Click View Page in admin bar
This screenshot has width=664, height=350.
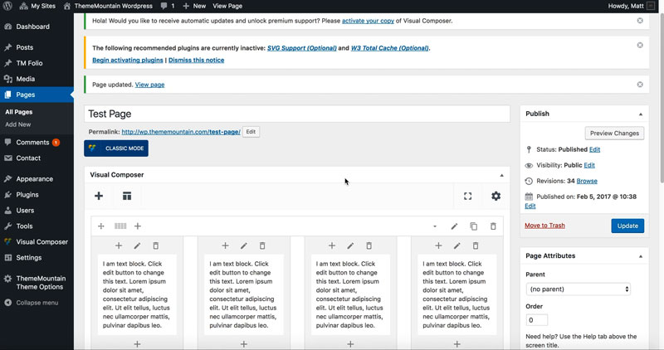tap(227, 6)
